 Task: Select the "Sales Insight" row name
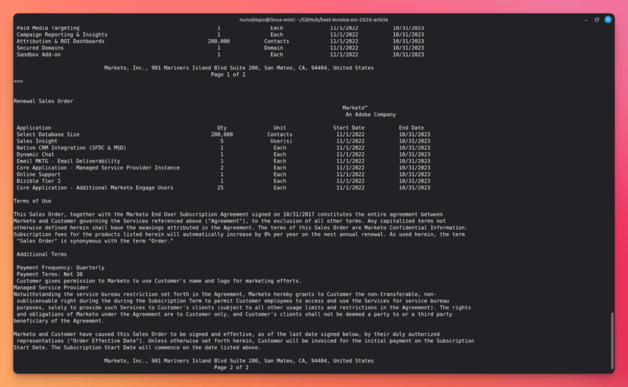tap(37, 141)
